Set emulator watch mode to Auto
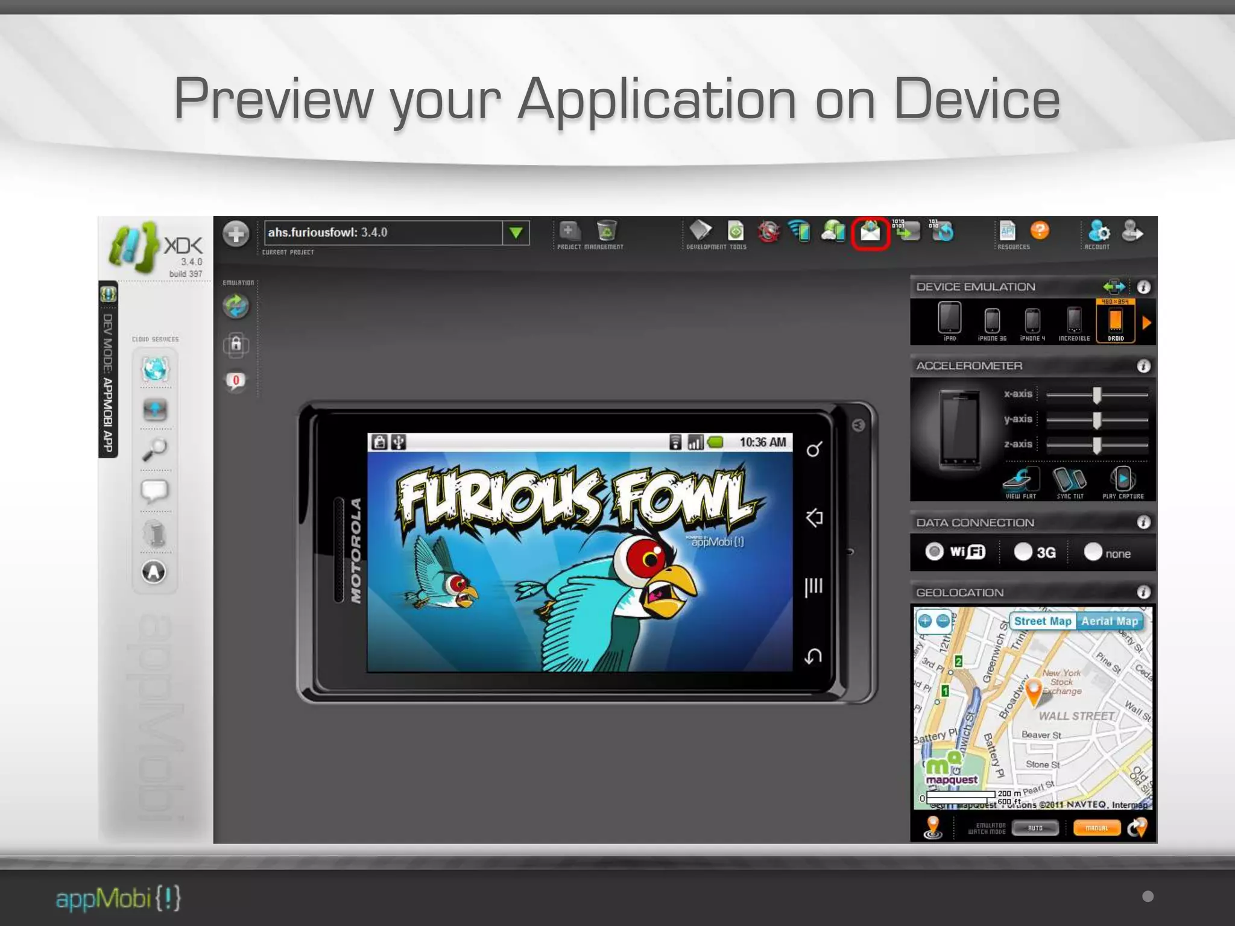Screen dimensions: 1235x926 point(1035,828)
